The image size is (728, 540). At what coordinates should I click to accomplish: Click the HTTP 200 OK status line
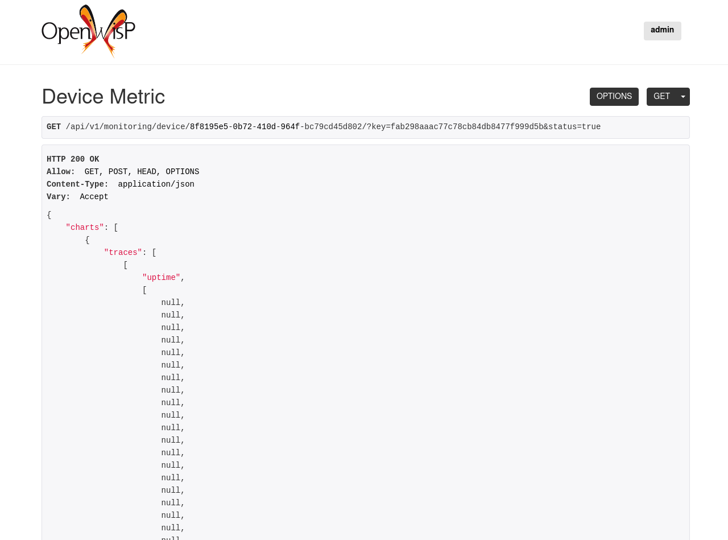pos(73,159)
